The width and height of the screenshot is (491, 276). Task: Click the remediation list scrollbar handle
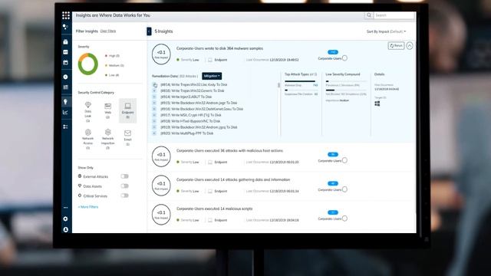[x=278, y=85]
